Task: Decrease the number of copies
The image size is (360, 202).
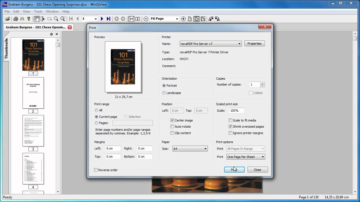Action: pos(262,86)
